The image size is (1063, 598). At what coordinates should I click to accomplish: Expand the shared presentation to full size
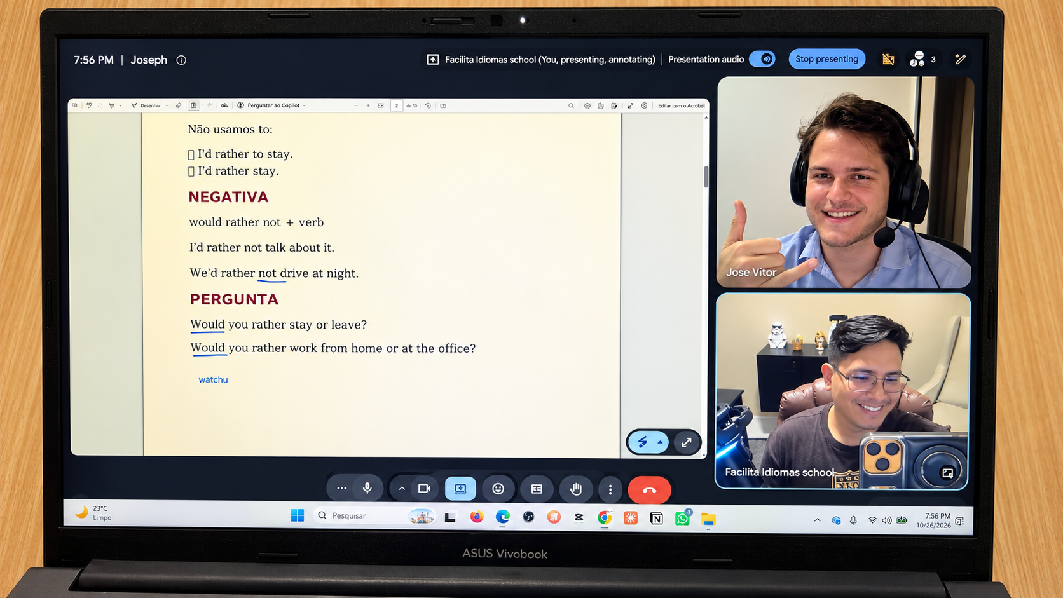coord(687,442)
